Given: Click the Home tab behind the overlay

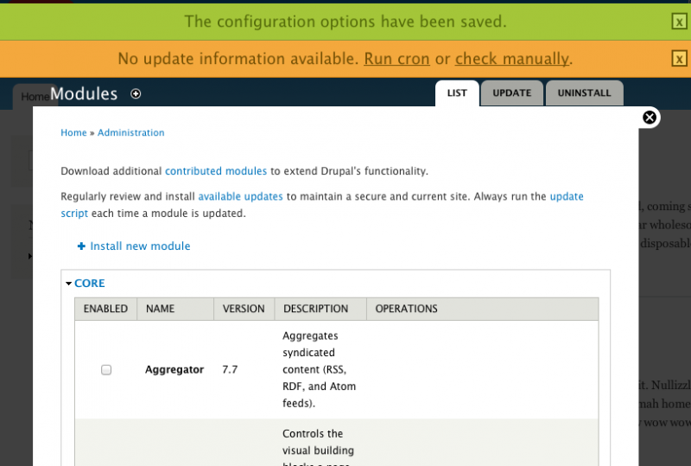Looking at the screenshot, I should (x=33, y=97).
